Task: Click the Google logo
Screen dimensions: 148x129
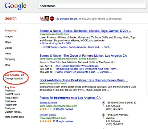Action: [x=15, y=6]
